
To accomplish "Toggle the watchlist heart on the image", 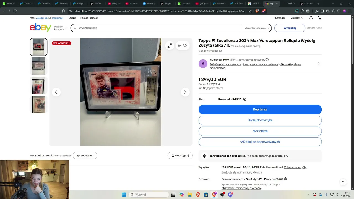I will coord(185,46).
